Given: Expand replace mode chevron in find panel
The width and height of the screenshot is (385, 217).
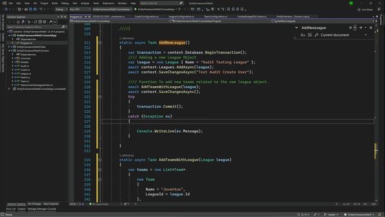Looking at the screenshot, I should [297, 28].
